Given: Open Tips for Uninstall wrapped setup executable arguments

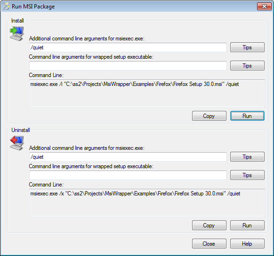Looking at the screenshot, I should [x=247, y=175].
